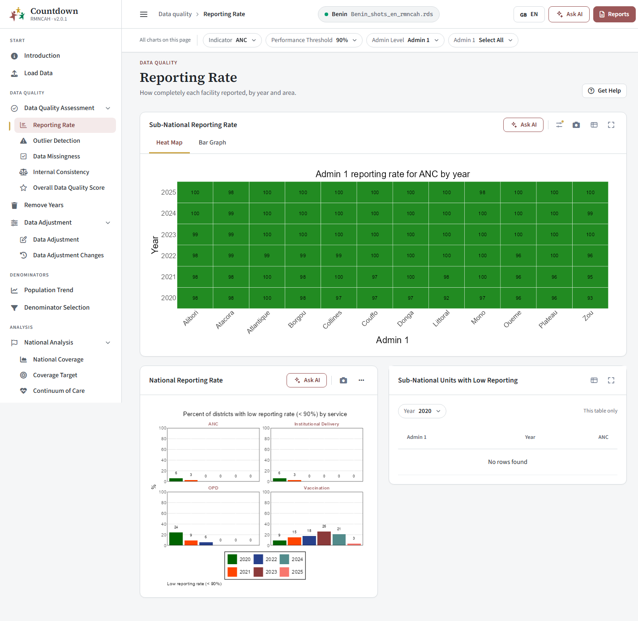This screenshot has height=621, width=638.
Task: Open more options ellipsis in National Reporting Rate
Action: pos(361,380)
